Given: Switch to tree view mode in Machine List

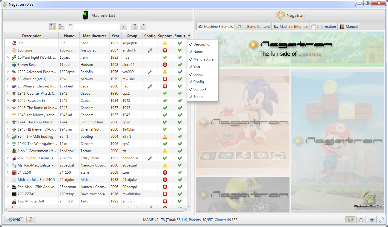Looking at the screenshot, I should coord(53,27).
